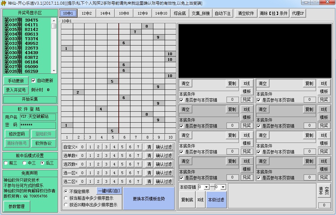Toggle the 自动更新 checkbox

[33, 80]
